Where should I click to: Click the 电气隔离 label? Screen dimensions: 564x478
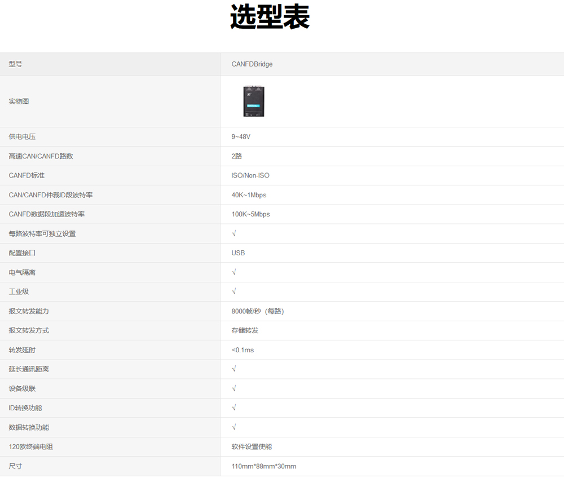[22, 272]
